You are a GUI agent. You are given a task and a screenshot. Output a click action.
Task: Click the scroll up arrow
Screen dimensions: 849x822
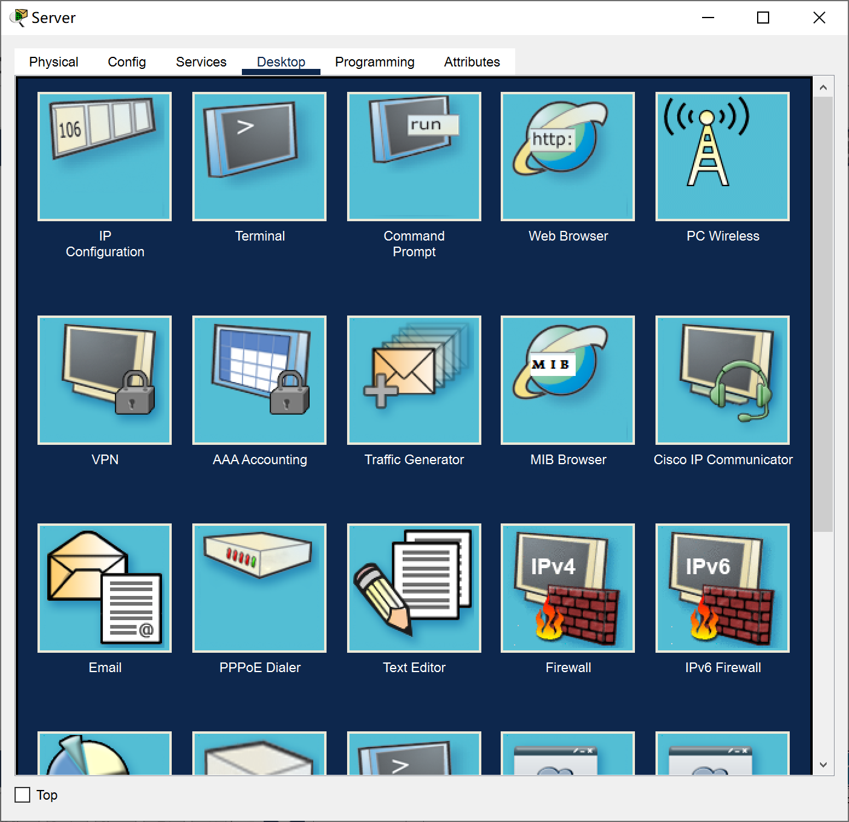[x=823, y=88]
